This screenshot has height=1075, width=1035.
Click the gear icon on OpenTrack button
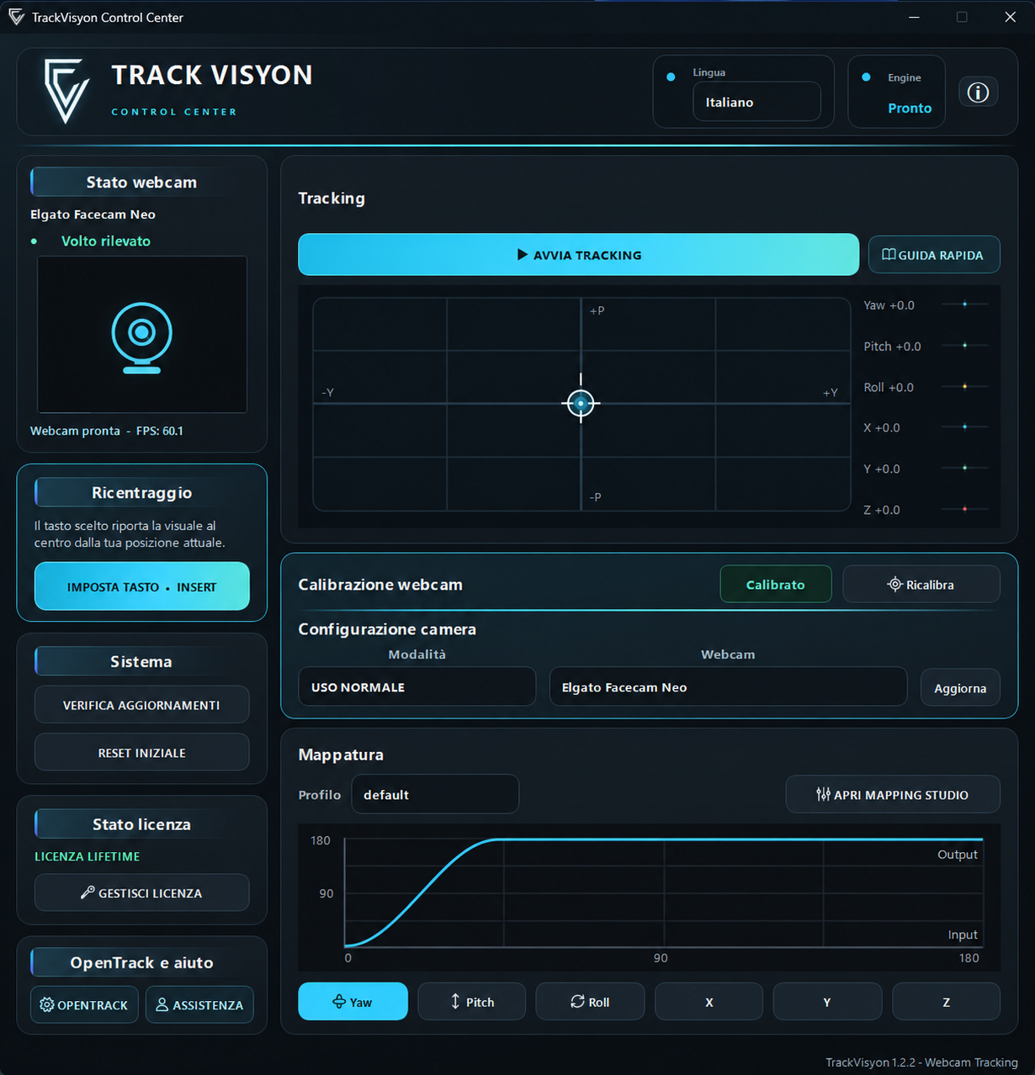[47, 1005]
